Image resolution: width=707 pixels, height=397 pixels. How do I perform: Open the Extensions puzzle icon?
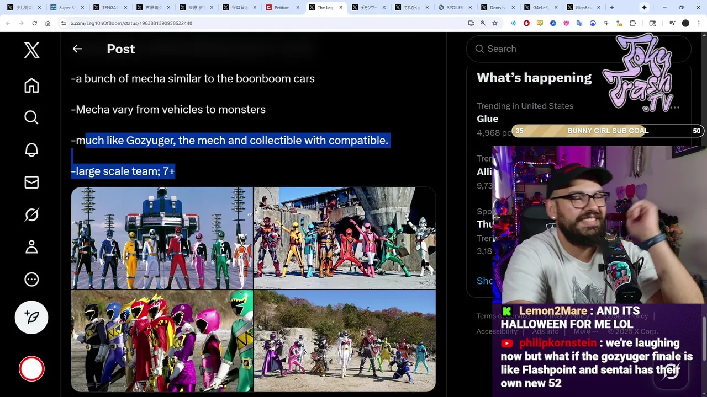(x=632, y=23)
